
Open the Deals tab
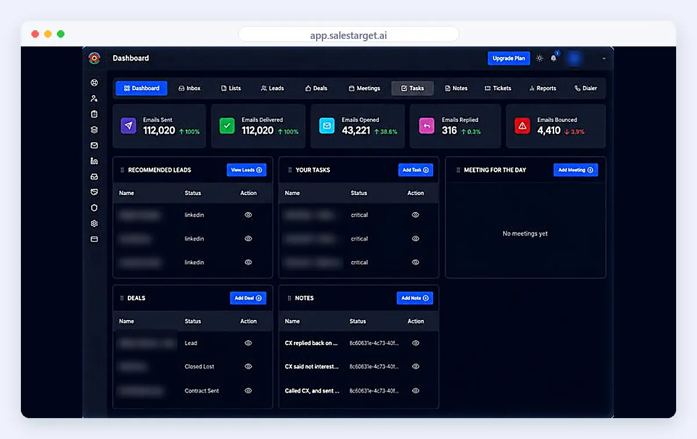pyautogui.click(x=316, y=88)
